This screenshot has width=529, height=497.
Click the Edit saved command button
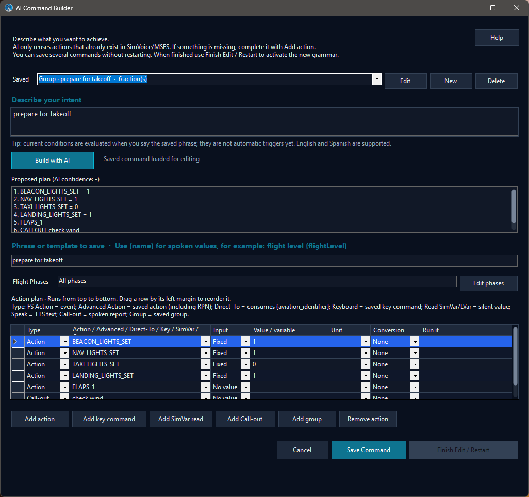(x=405, y=81)
